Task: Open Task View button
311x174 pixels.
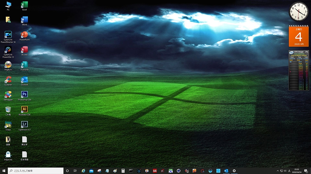Action: pos(75,171)
